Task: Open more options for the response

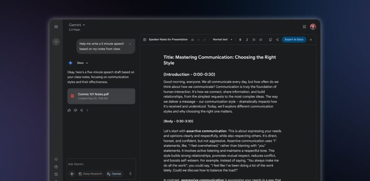Action: point(87,110)
